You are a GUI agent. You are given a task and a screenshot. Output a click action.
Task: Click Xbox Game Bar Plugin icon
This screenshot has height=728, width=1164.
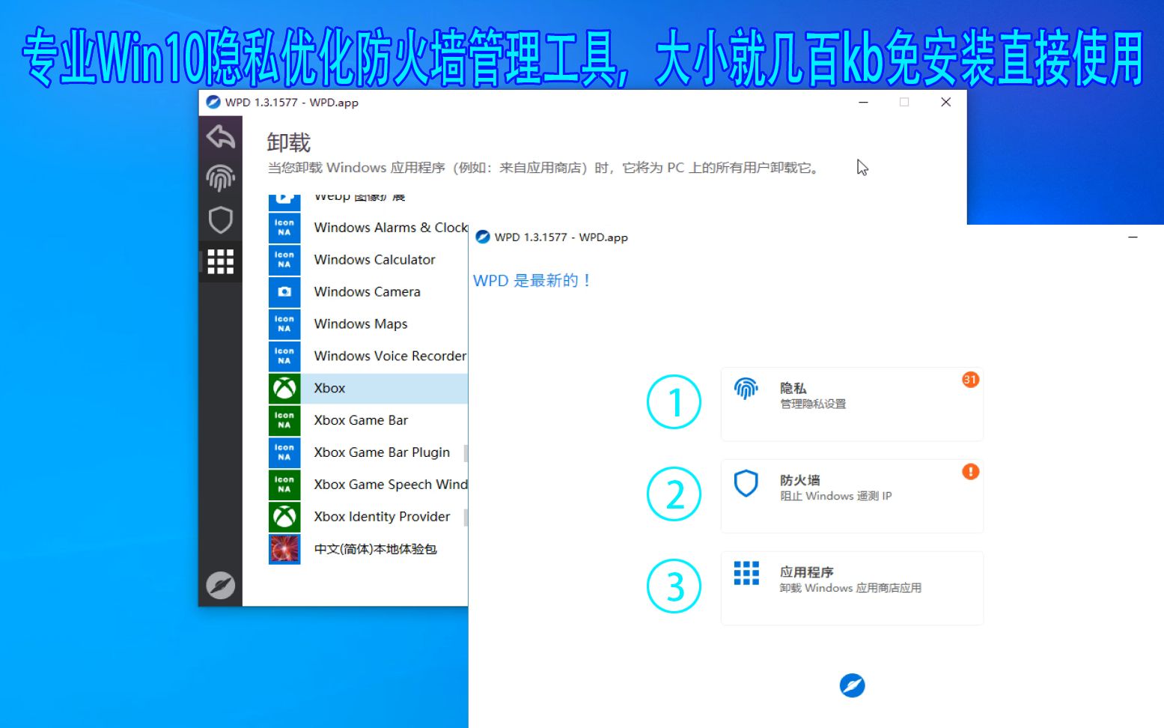pos(284,452)
